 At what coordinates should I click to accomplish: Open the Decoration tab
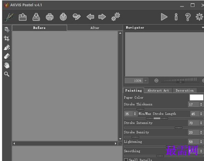tap(184, 90)
